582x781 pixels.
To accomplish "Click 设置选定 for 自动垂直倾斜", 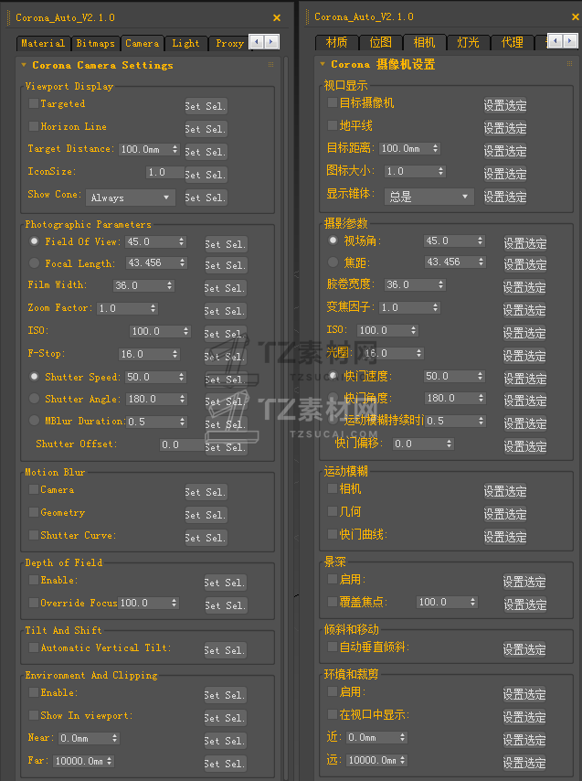I will coord(524,649).
